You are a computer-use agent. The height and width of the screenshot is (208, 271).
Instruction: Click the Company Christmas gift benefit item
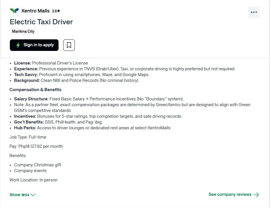click(37, 165)
